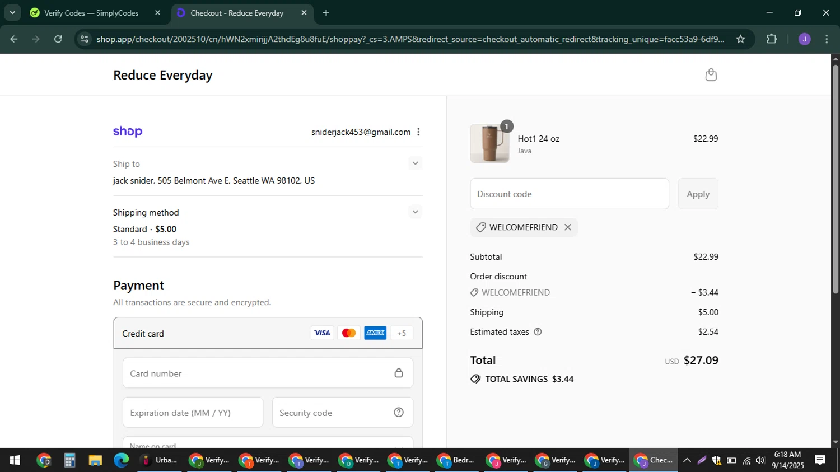Image resolution: width=840 pixels, height=472 pixels.
Task: Open a new browser tab
Action: click(326, 12)
